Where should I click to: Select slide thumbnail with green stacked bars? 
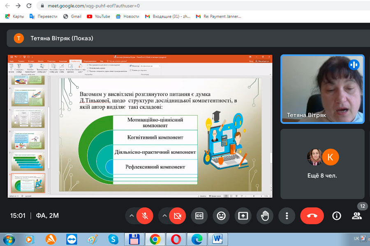pos(28,162)
